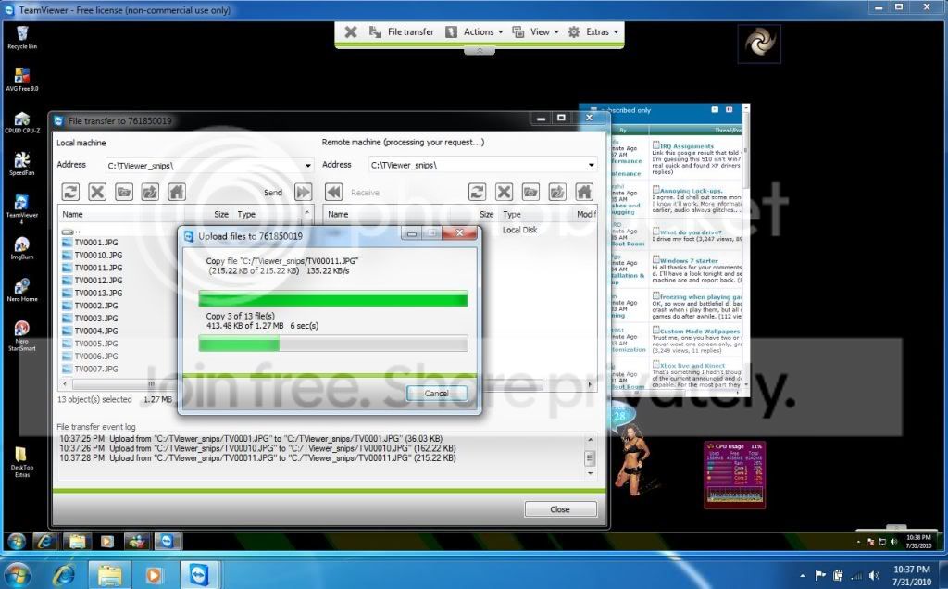The image size is (948, 589).
Task: Click the remote Receive arrow button
Action: (x=333, y=193)
